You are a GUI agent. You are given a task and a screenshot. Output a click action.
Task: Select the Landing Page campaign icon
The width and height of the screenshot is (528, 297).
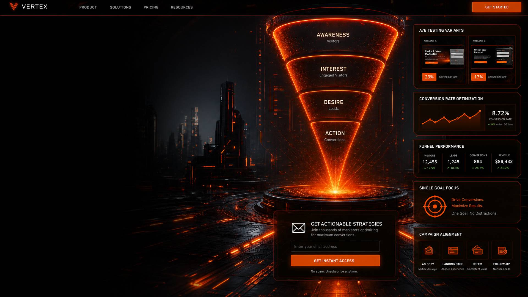453,250
